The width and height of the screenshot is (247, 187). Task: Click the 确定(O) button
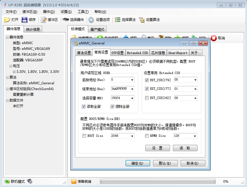point(138,163)
